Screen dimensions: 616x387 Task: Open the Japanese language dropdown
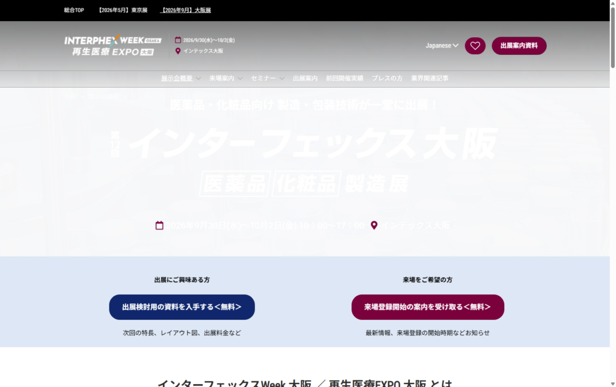point(442,46)
